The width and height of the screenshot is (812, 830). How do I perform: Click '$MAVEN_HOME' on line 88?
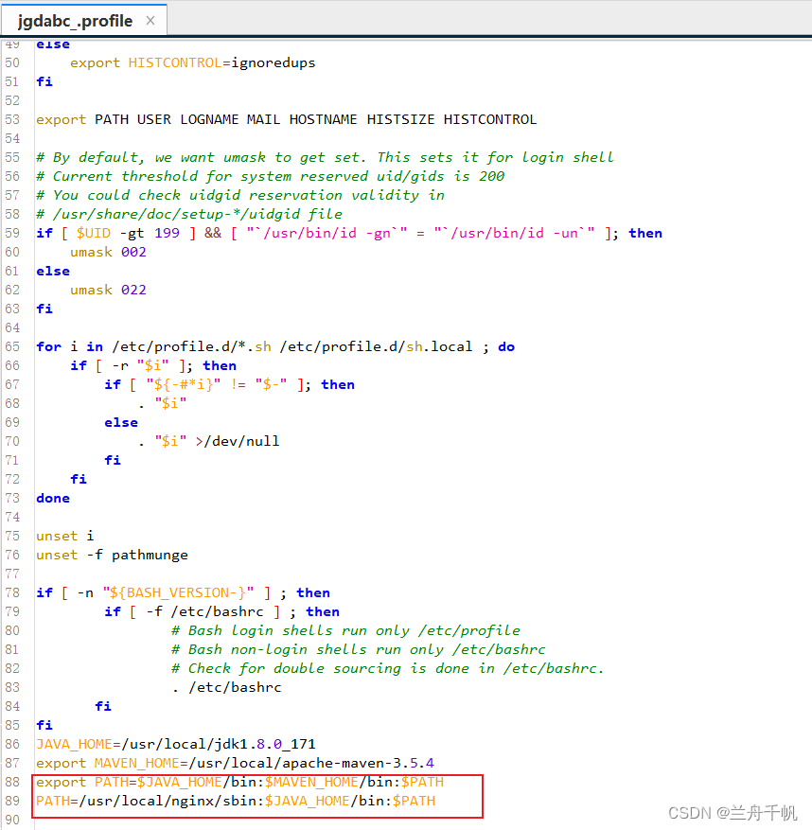pos(311,783)
